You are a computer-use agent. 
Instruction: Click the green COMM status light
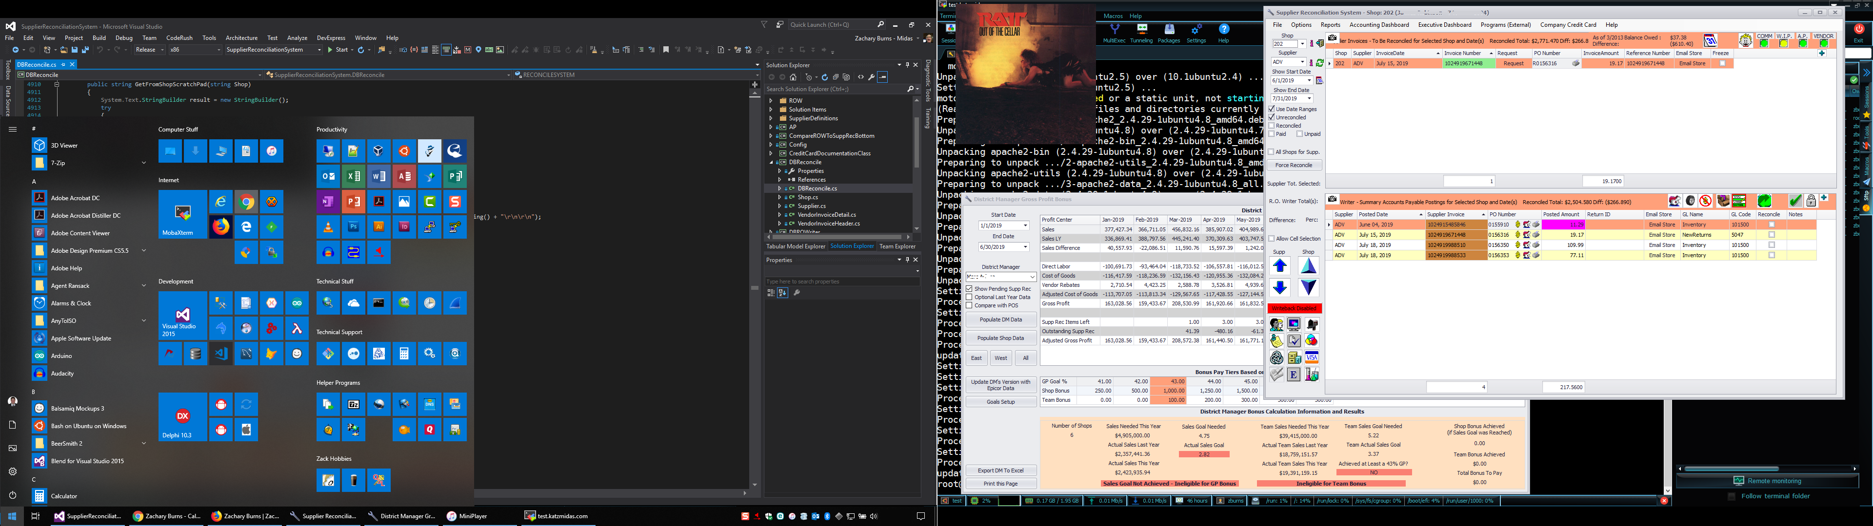(x=1764, y=44)
